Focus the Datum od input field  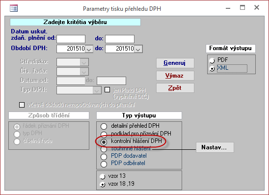pos(71,81)
